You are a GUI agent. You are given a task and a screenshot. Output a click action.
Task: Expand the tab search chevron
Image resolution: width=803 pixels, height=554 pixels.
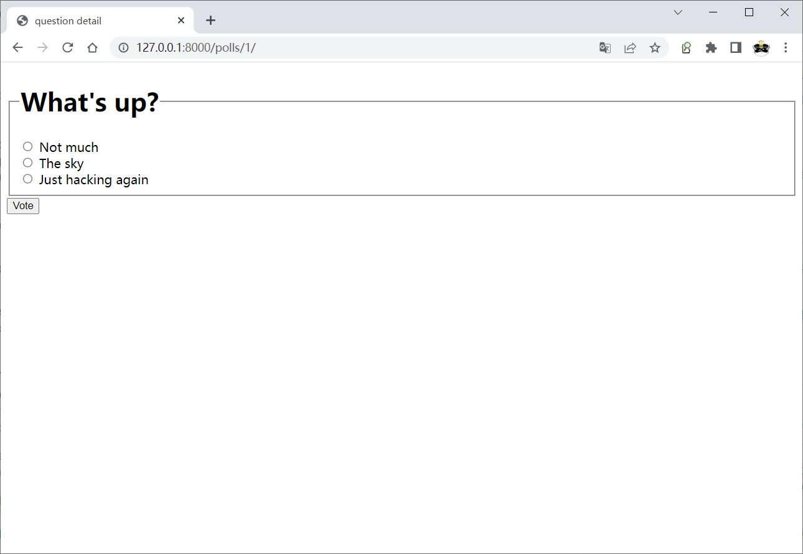[679, 12]
